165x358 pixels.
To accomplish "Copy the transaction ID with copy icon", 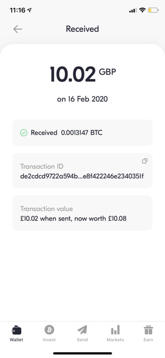I will click(145, 161).
